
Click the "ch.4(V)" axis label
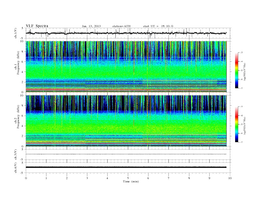(x=16, y=168)
